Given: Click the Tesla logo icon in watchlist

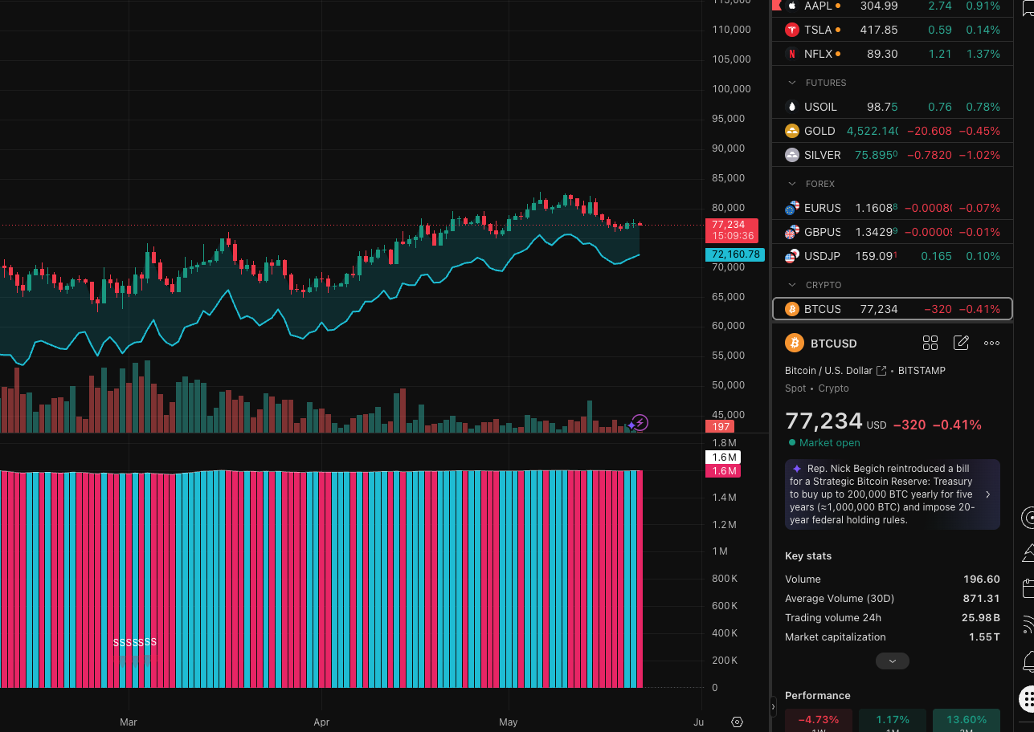Looking at the screenshot, I should click(x=791, y=30).
